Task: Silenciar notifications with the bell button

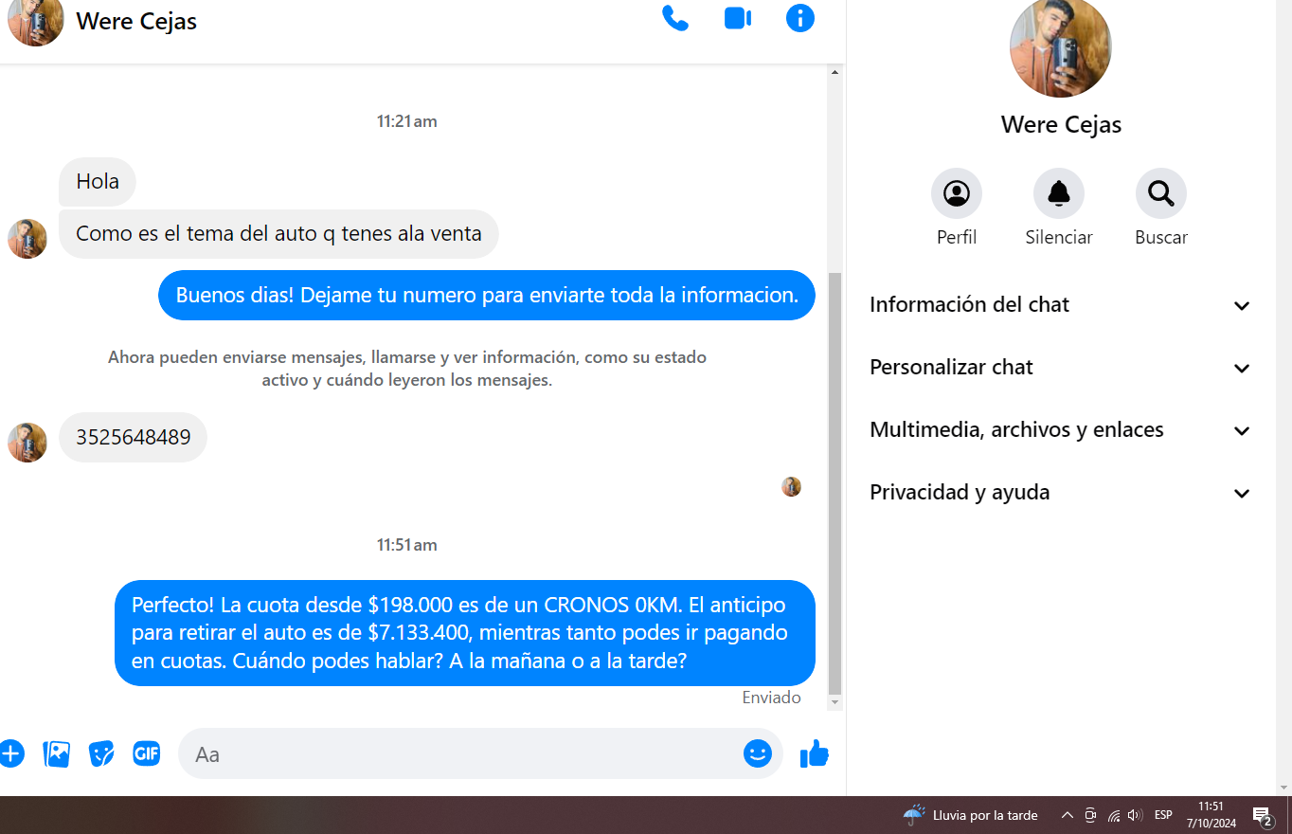Action: [1058, 194]
